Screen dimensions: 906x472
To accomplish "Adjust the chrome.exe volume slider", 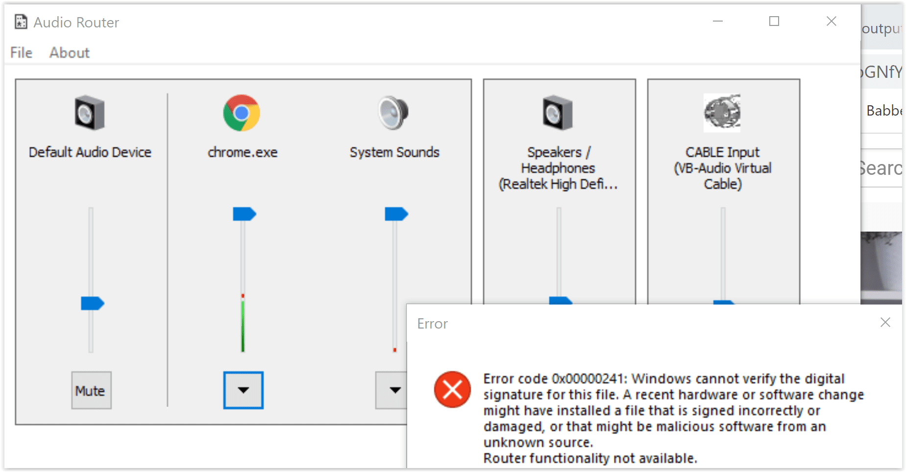I will [244, 213].
